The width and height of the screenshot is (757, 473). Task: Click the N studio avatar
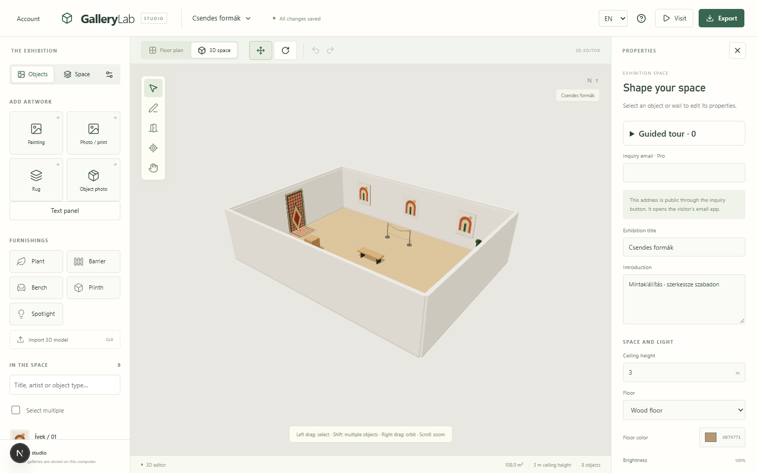[x=20, y=453]
